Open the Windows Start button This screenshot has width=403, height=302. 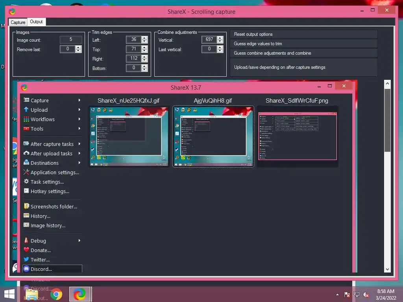pyautogui.click(x=9, y=294)
